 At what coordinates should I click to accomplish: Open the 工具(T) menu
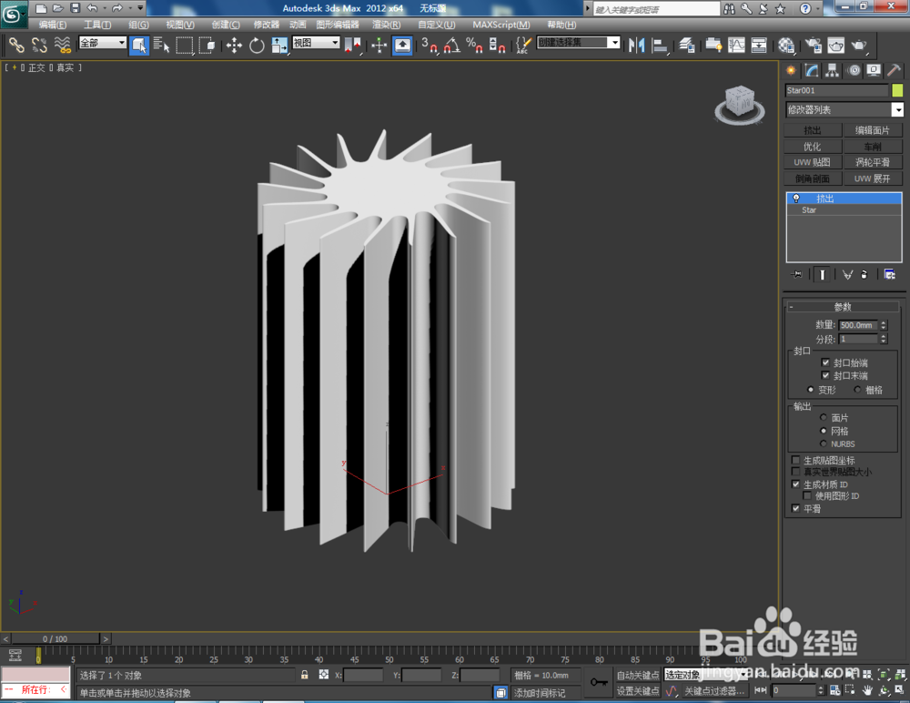pos(97,25)
